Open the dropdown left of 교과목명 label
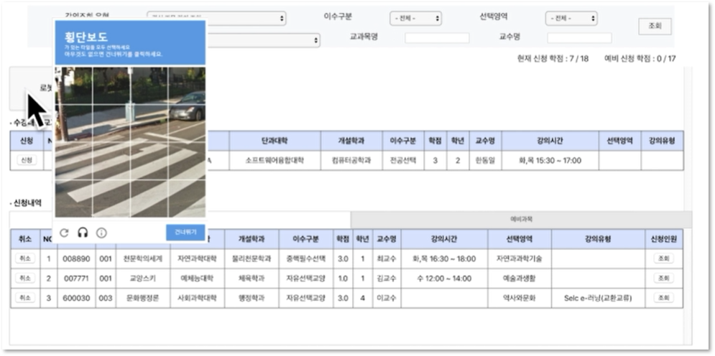Image resolution: width=715 pixels, height=356 pixels. 263,40
